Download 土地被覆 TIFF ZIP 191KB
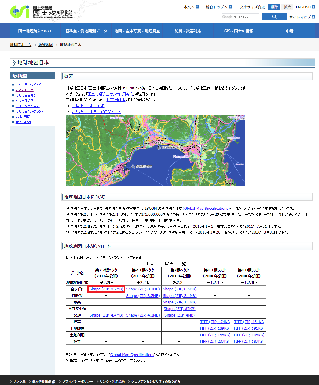This screenshot has width=319, height=385. (x=249, y=328)
